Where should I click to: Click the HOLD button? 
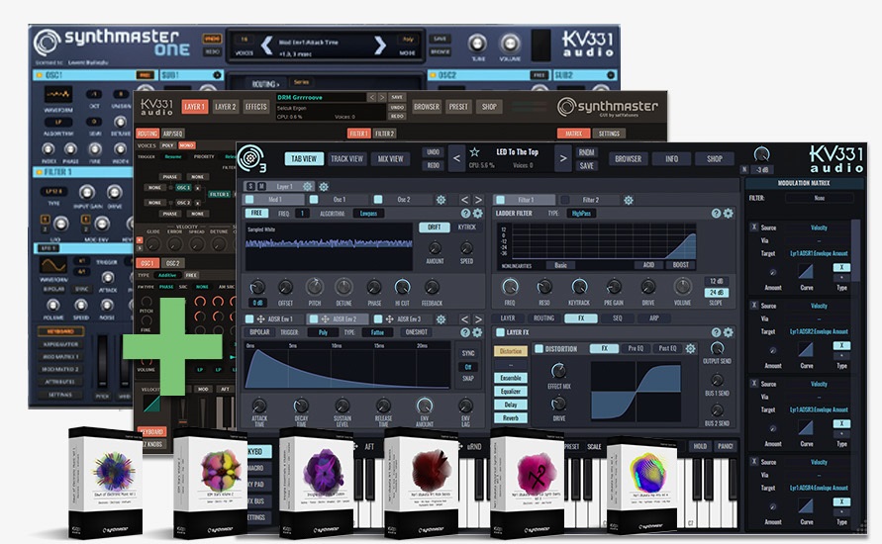(700, 446)
